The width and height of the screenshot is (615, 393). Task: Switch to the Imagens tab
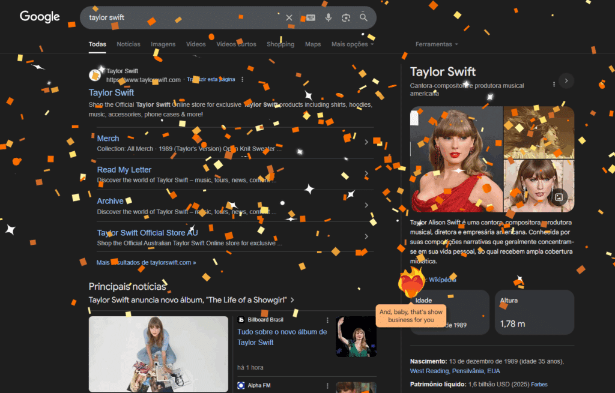(163, 44)
